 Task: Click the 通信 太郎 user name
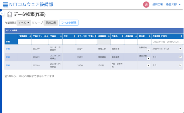tap(171, 4)
